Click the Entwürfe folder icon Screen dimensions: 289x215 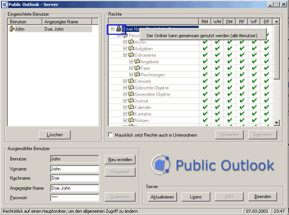[131, 81]
